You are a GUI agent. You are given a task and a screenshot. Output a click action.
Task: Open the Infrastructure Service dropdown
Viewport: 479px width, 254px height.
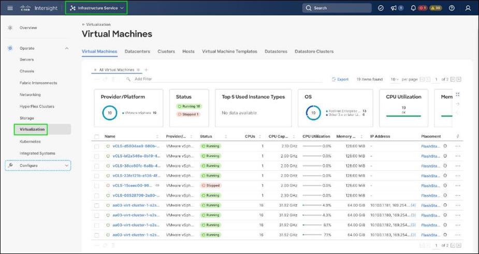96,8
